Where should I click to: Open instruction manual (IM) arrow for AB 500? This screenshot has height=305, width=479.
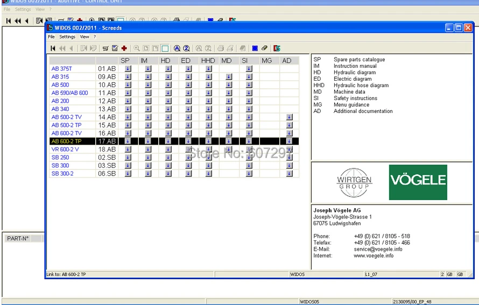click(148, 85)
